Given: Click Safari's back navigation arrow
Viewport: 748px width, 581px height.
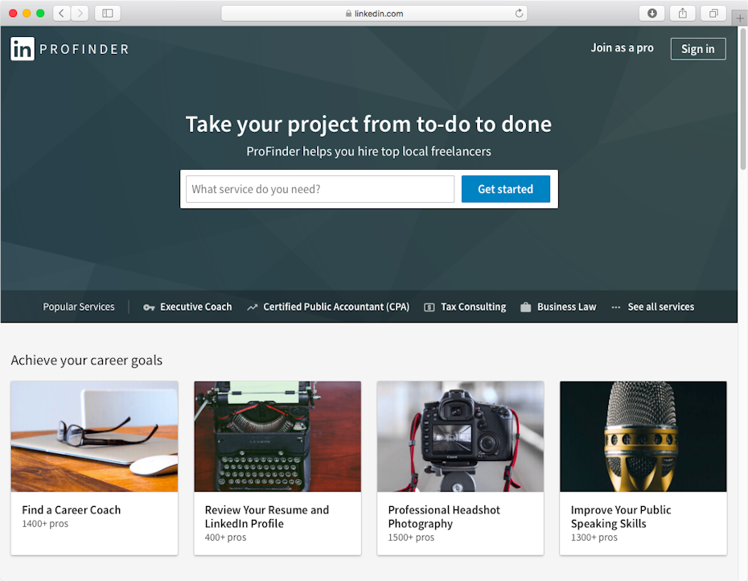Looking at the screenshot, I should pos(62,13).
